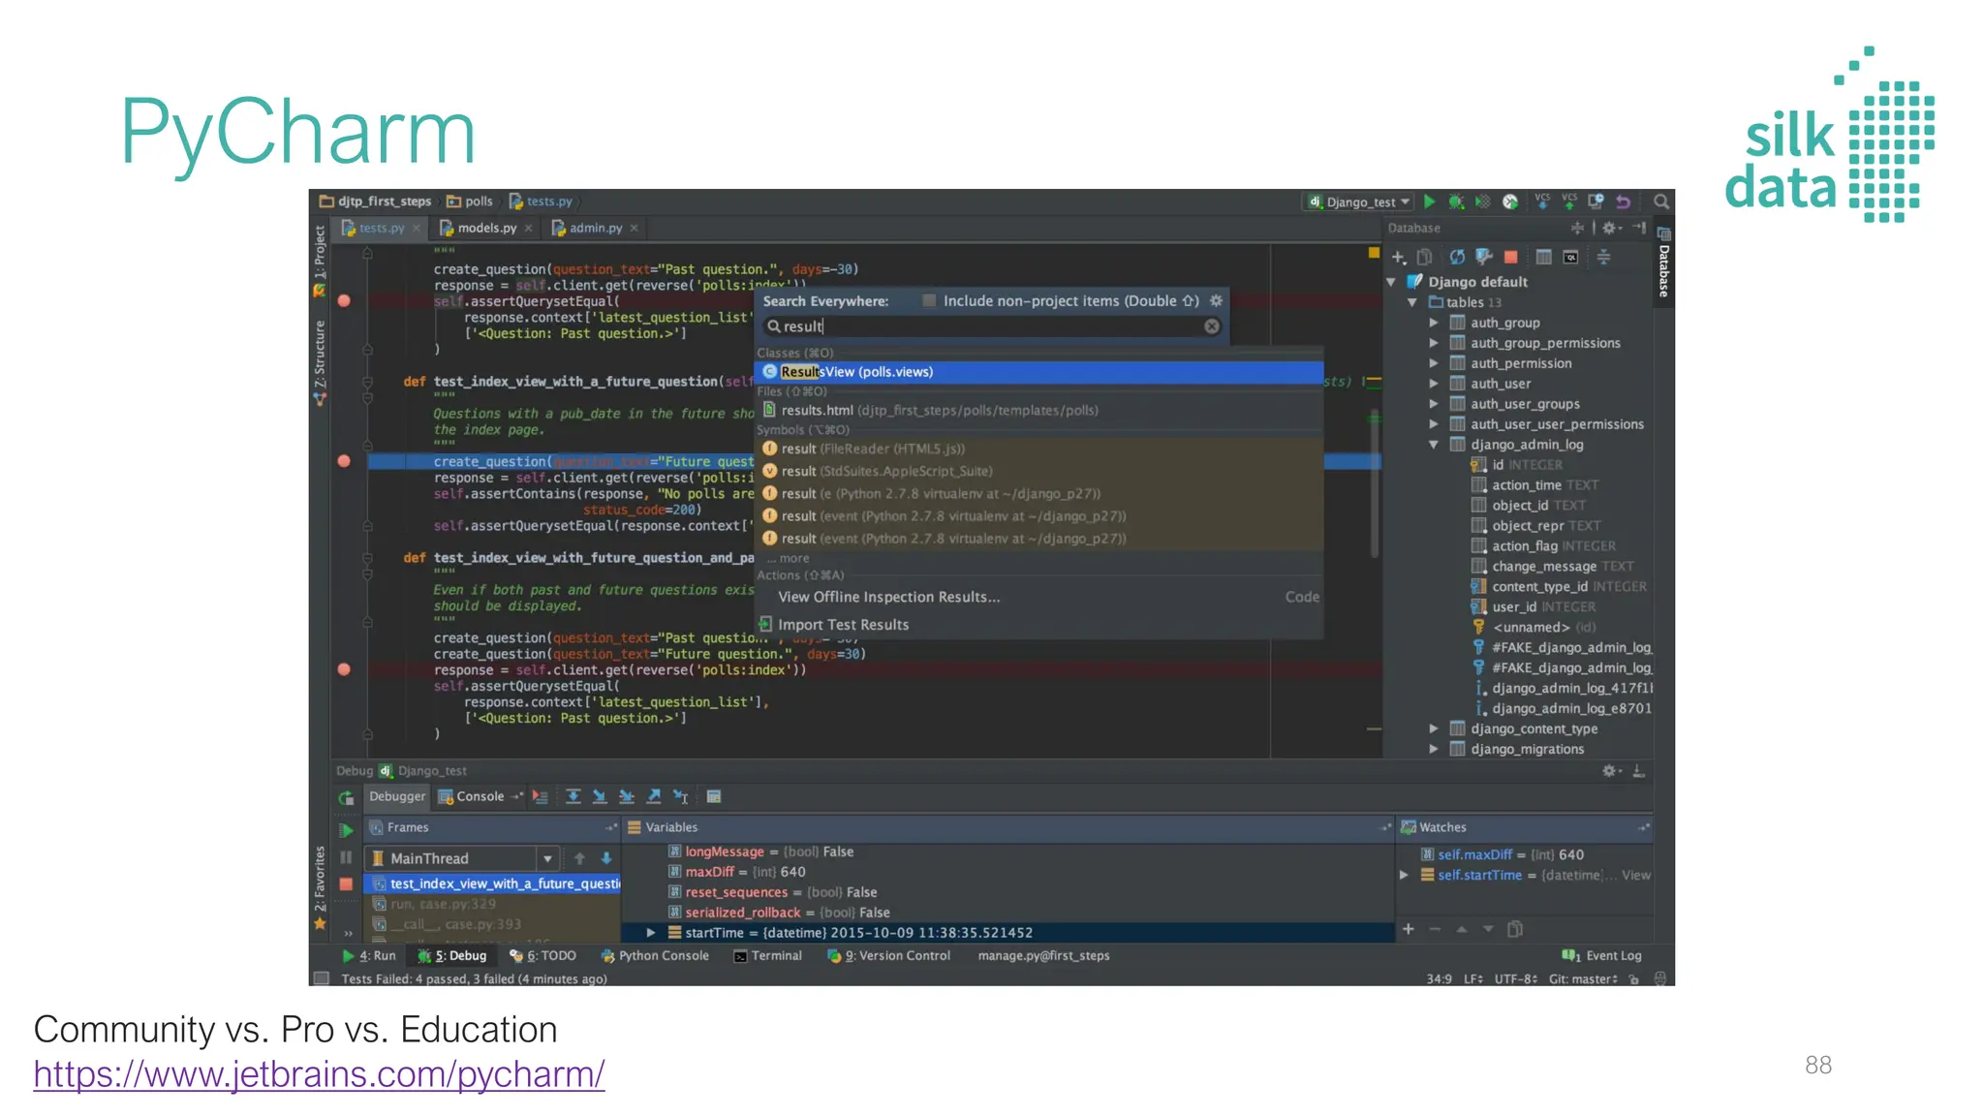The image size is (1984, 1116).
Task: Open the Python Console tool window
Action: [655, 955]
